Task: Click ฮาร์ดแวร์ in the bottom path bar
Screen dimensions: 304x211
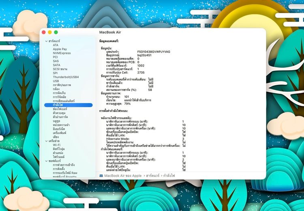Action: tap(153, 176)
